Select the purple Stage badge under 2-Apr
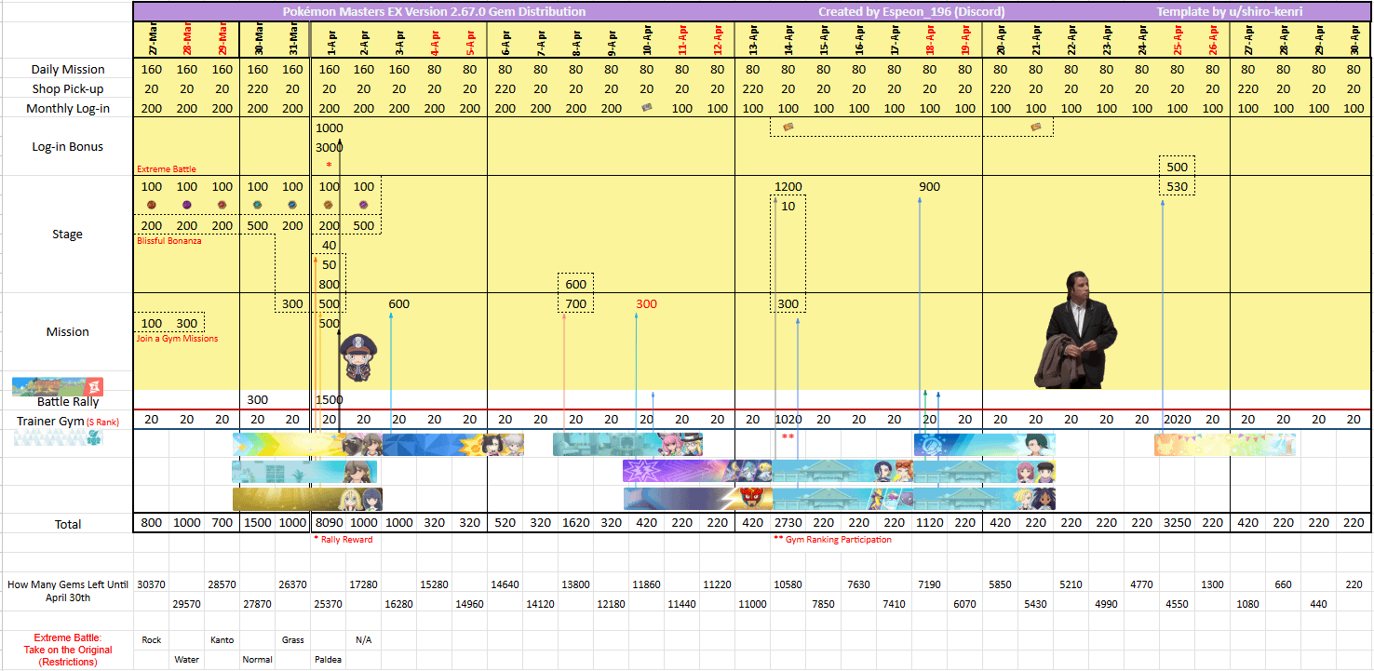This screenshot has width=1374, height=671. 364,205
